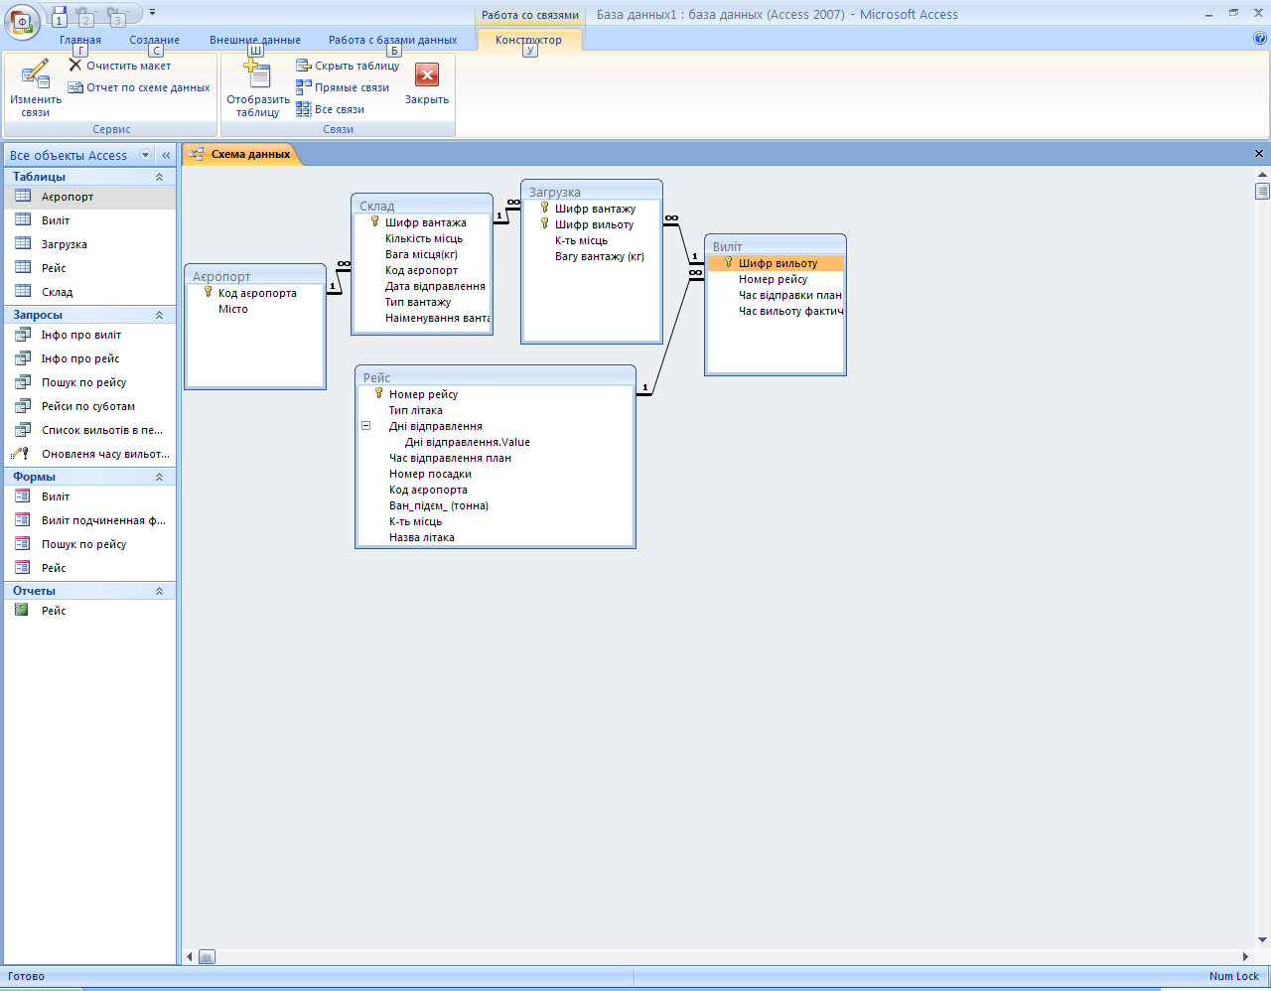
Task: Select the Інфо про рейс query
Action: pos(89,358)
